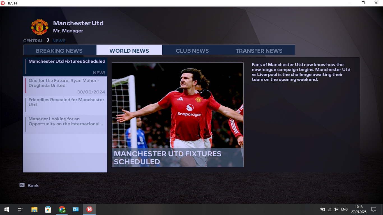The height and width of the screenshot is (215, 383).
Task: Click the battery status tray icon
Action: [x=323, y=209]
